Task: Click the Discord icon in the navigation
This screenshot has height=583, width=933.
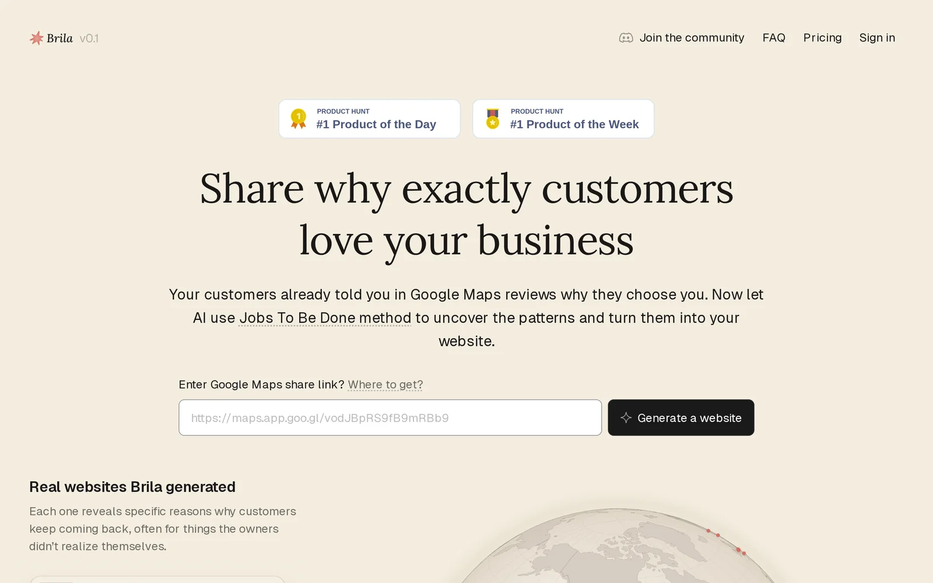Action: click(x=626, y=38)
